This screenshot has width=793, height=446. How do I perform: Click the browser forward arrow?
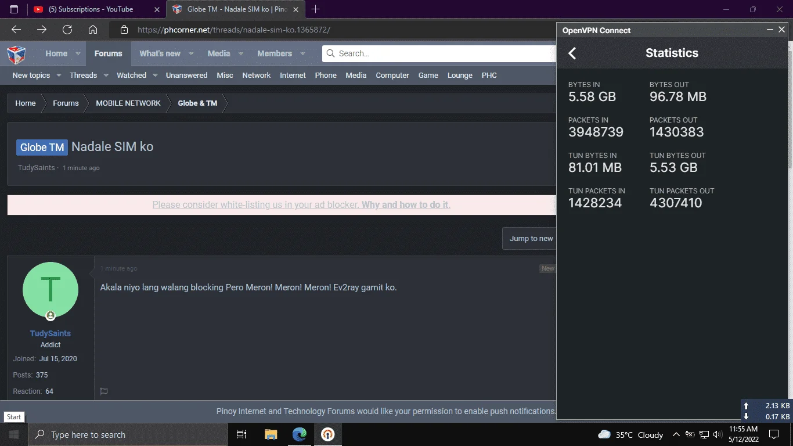click(x=42, y=30)
